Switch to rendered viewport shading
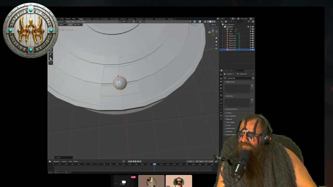This screenshot has height=187, width=333. [215, 22]
